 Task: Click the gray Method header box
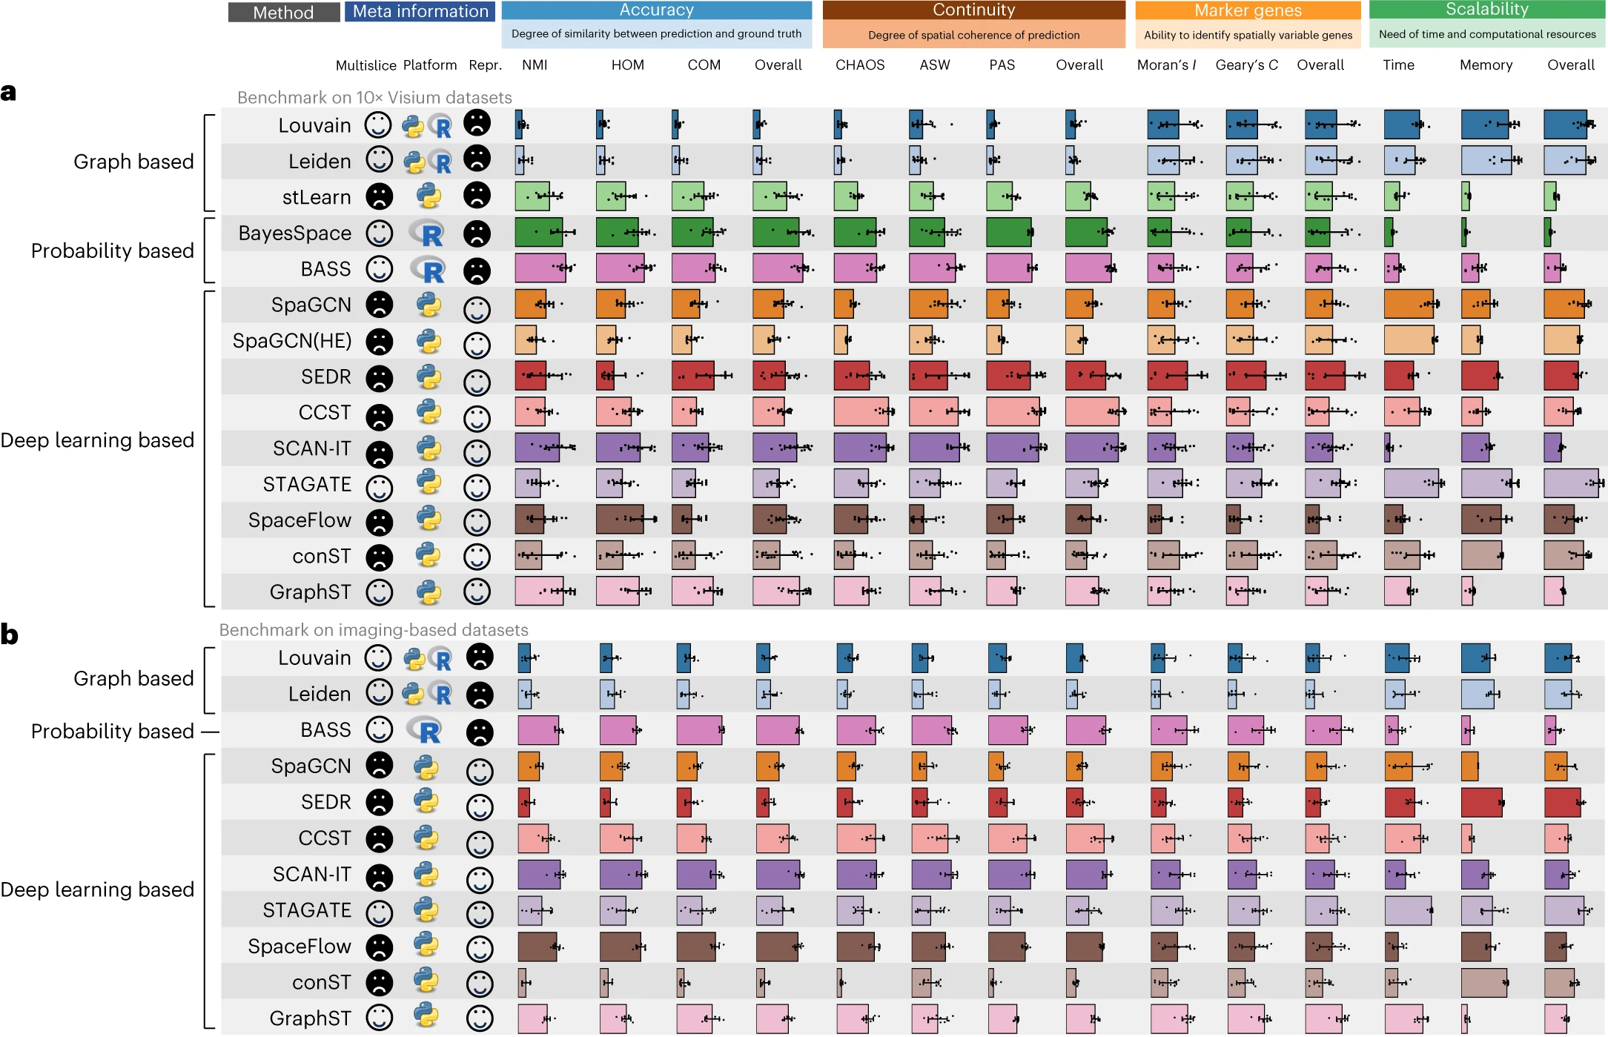click(x=284, y=13)
